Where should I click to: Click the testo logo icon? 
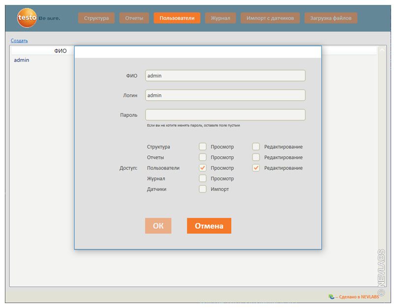tap(27, 18)
